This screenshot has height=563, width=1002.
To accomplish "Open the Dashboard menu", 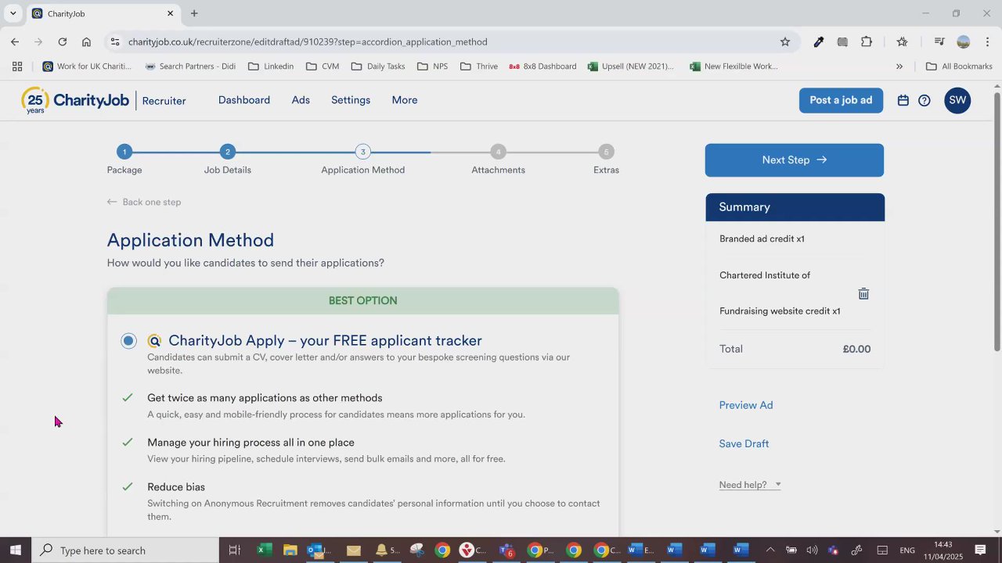I will tap(244, 100).
